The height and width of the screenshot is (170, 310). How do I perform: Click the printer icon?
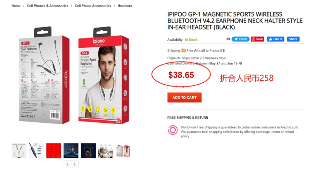coord(228,39)
